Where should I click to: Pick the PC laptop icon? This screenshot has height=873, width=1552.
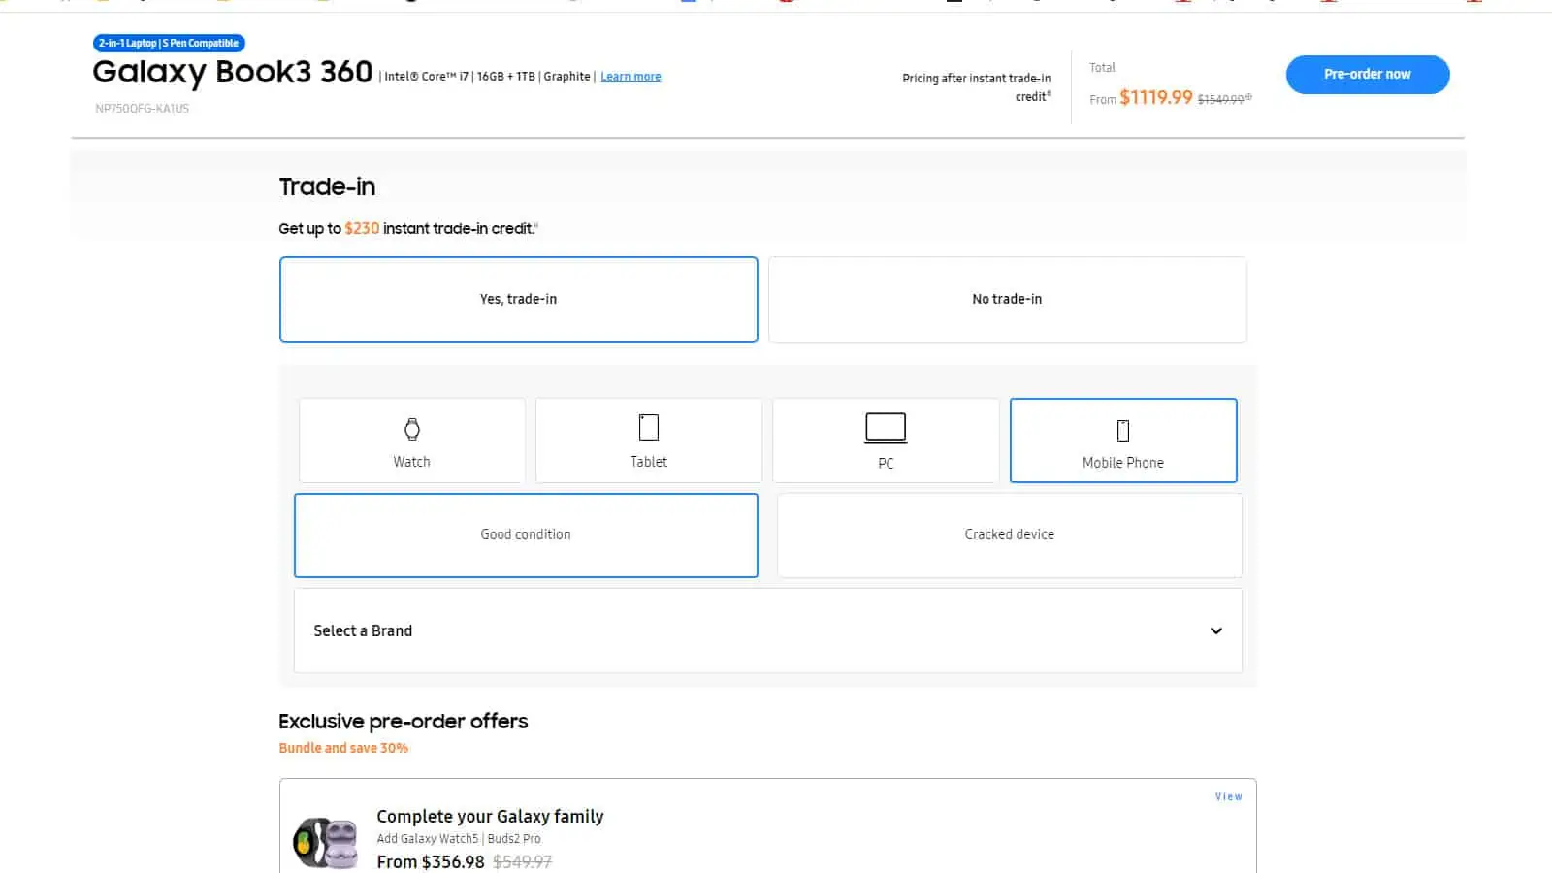(x=885, y=428)
